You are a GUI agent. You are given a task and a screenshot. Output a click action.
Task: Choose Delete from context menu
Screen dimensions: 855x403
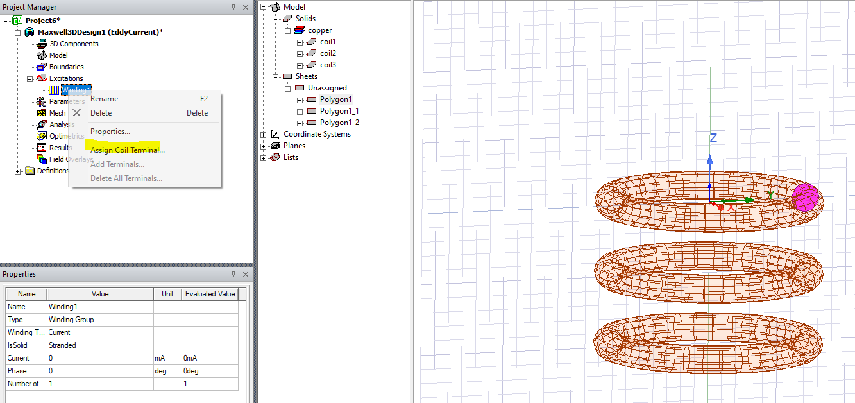click(145, 113)
